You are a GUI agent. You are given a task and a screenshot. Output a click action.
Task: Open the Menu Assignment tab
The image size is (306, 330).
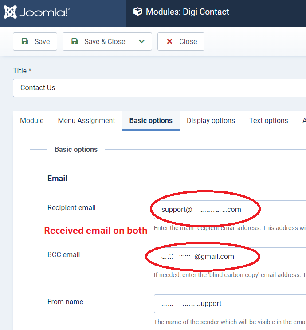click(86, 121)
